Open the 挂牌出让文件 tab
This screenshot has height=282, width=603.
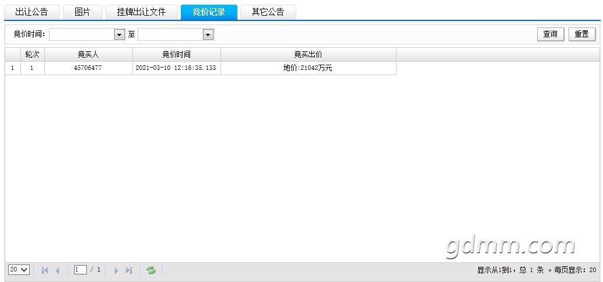[x=142, y=12]
